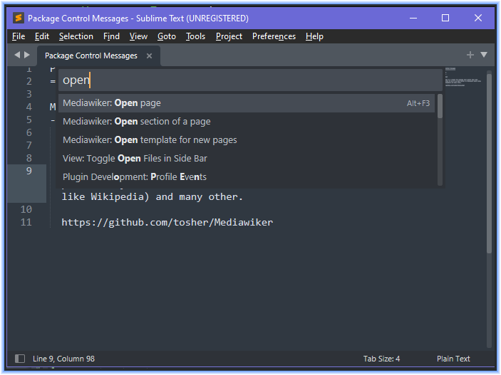This screenshot has height=375, width=501.
Task: Go to previous tab with left arrow
Action: [x=17, y=55]
